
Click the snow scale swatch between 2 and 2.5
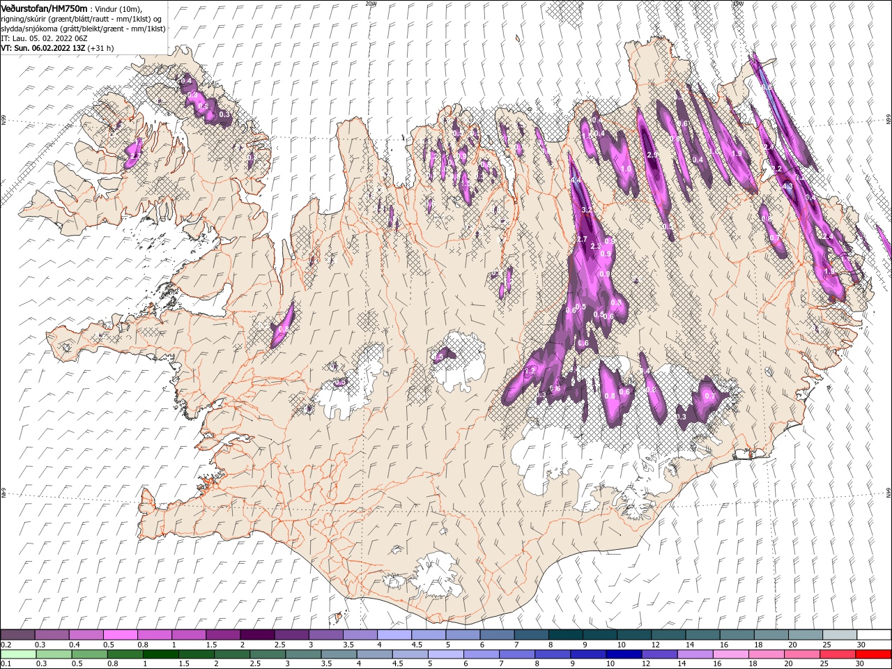[257, 634]
